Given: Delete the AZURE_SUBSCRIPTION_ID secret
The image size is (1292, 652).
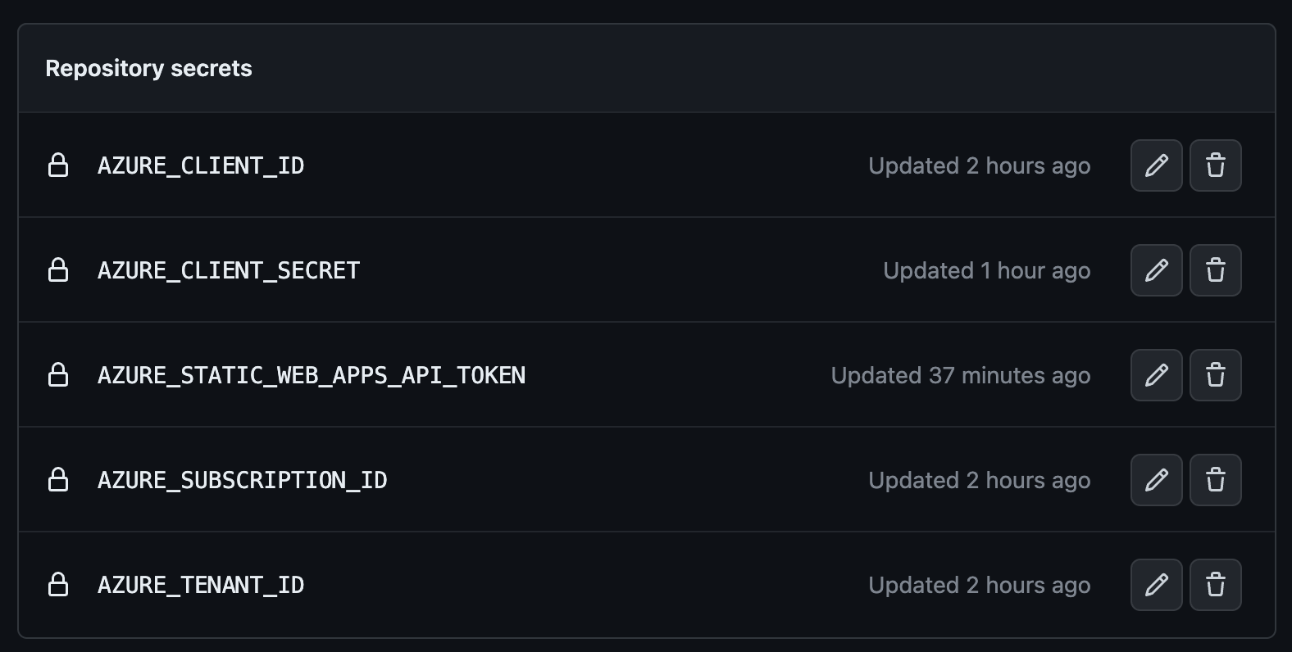Looking at the screenshot, I should tap(1215, 480).
